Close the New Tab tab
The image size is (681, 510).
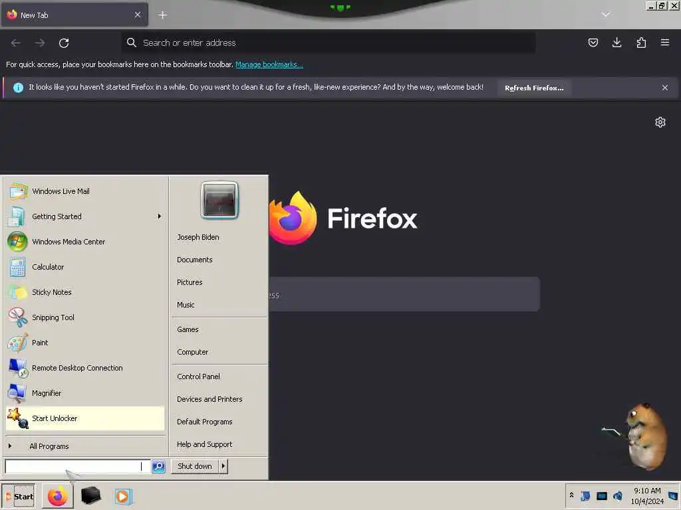pyautogui.click(x=138, y=15)
